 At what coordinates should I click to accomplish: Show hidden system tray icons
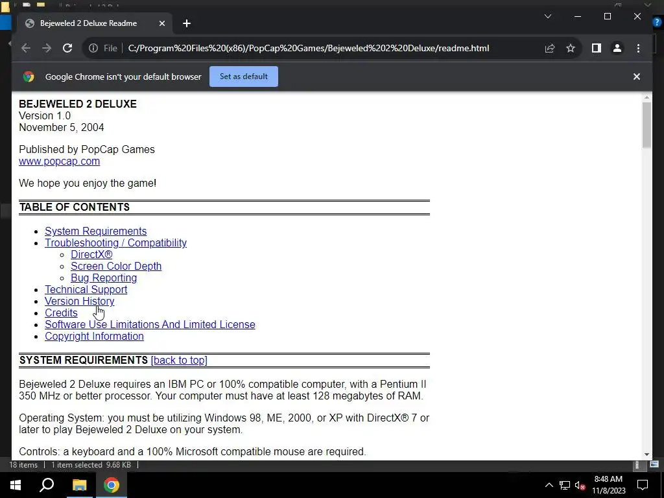click(x=549, y=485)
